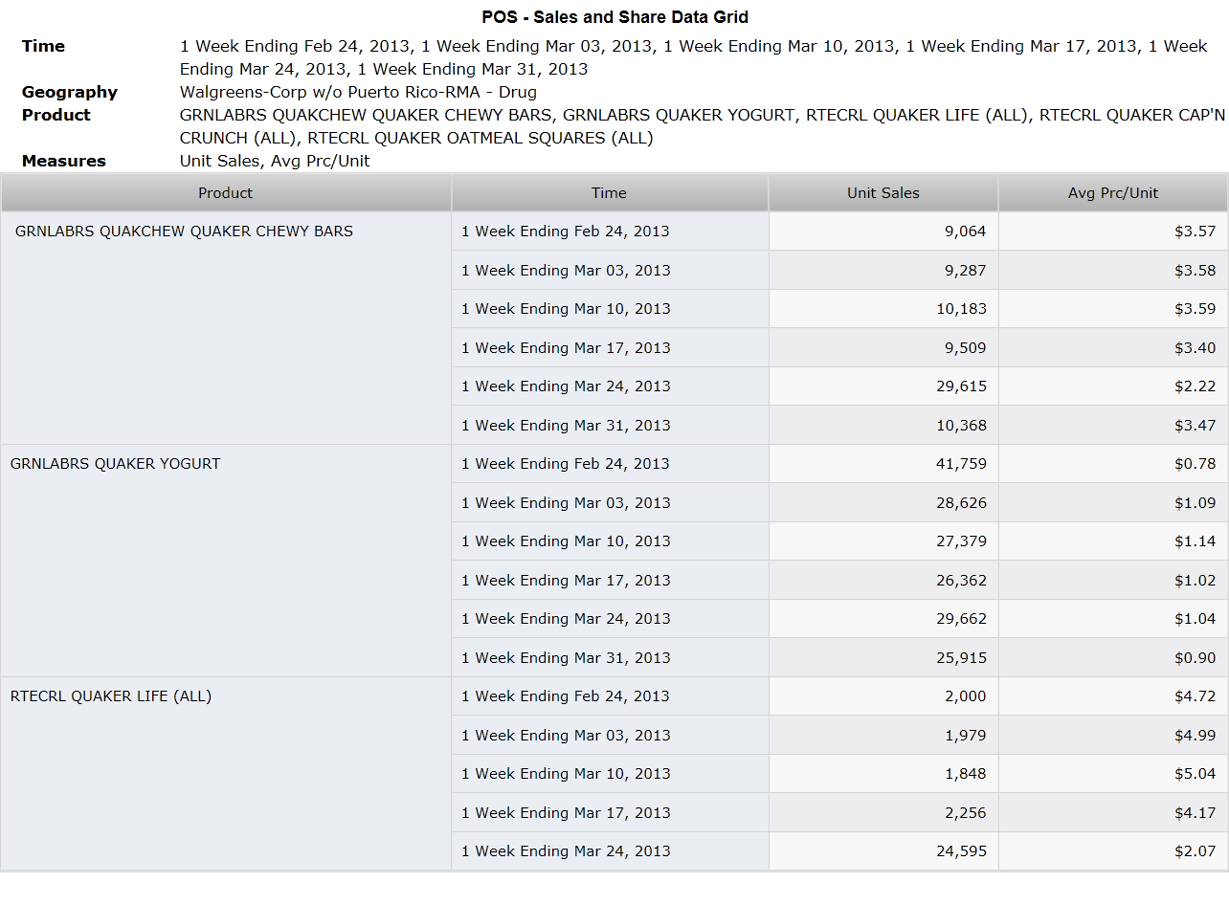Click the report title POS - Sales and Share Data Grid
This screenshot has width=1229, height=905.
[614, 17]
